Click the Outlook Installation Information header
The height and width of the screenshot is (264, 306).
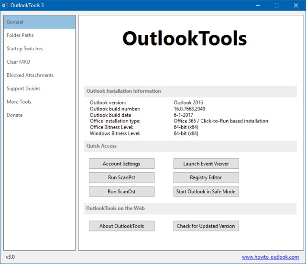[190, 91]
